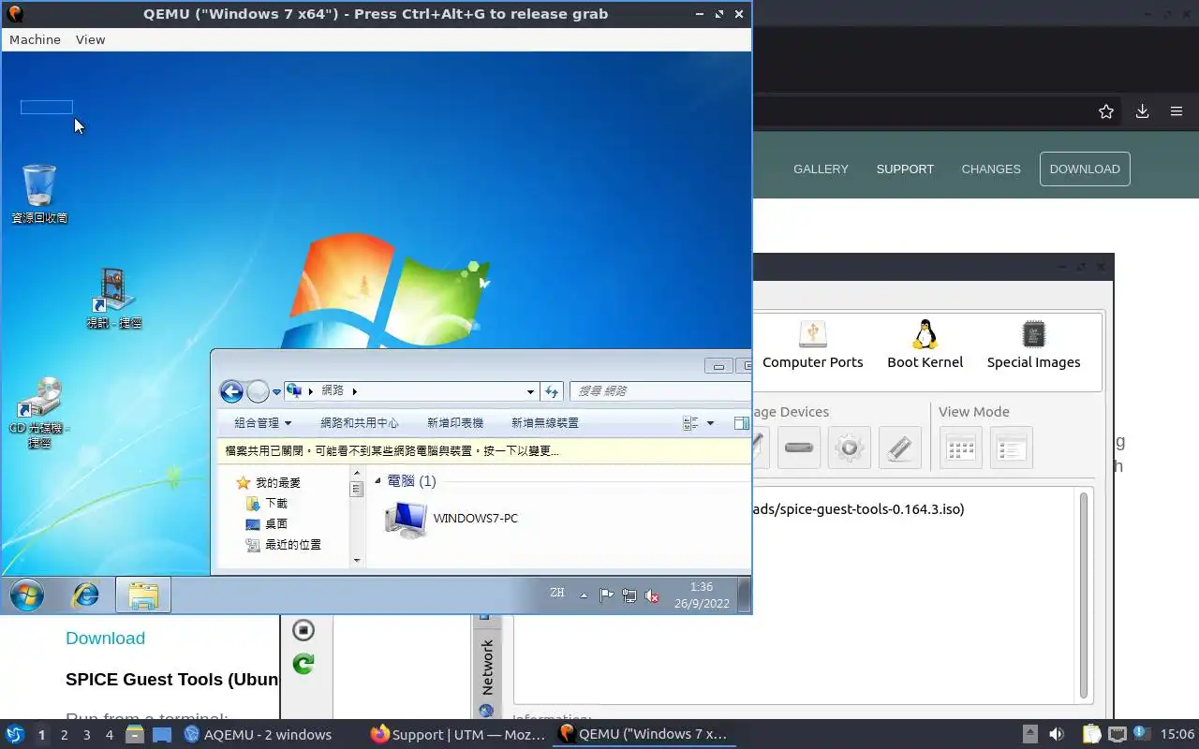Viewport: 1199px width, 749px height.
Task: Open SUPPORT in the UTM site navigation
Action: coord(905,169)
